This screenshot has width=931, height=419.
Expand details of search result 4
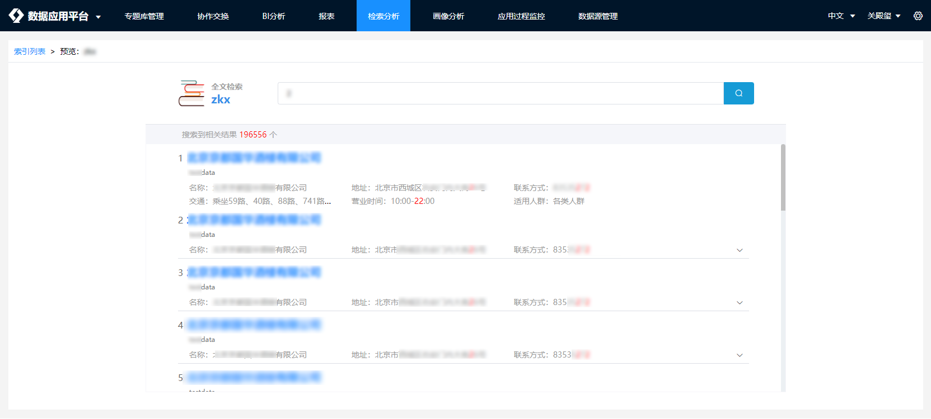coord(740,355)
